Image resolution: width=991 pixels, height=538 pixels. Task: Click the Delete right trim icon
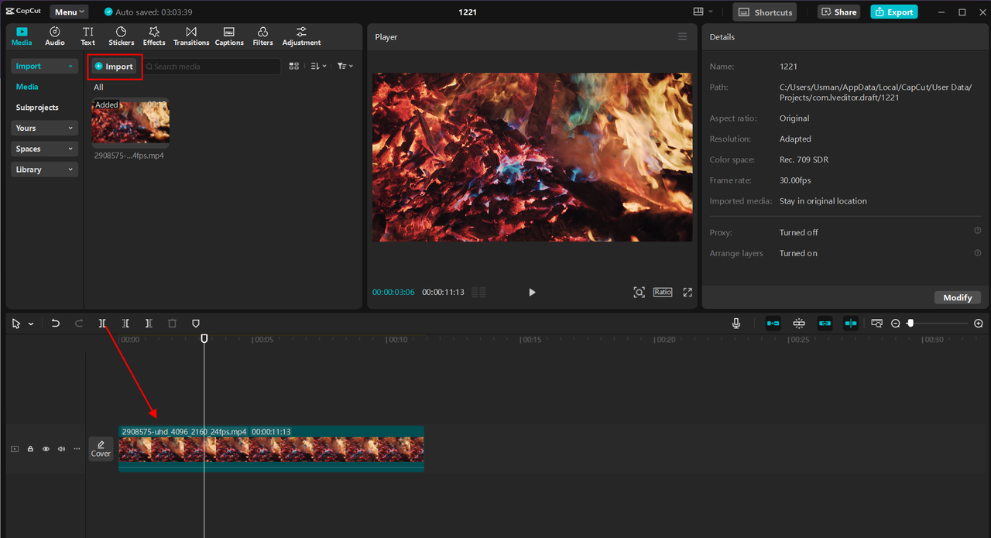click(149, 323)
